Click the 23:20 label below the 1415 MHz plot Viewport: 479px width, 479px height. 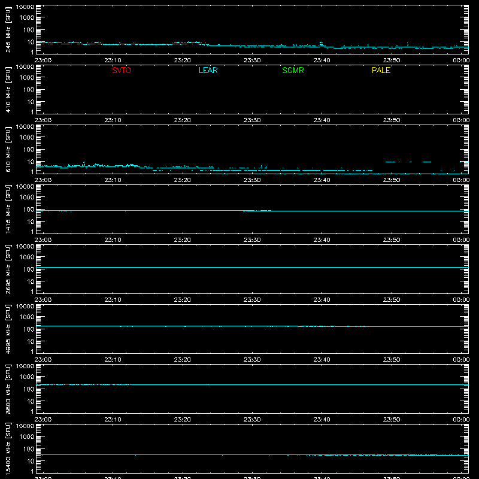point(183,240)
